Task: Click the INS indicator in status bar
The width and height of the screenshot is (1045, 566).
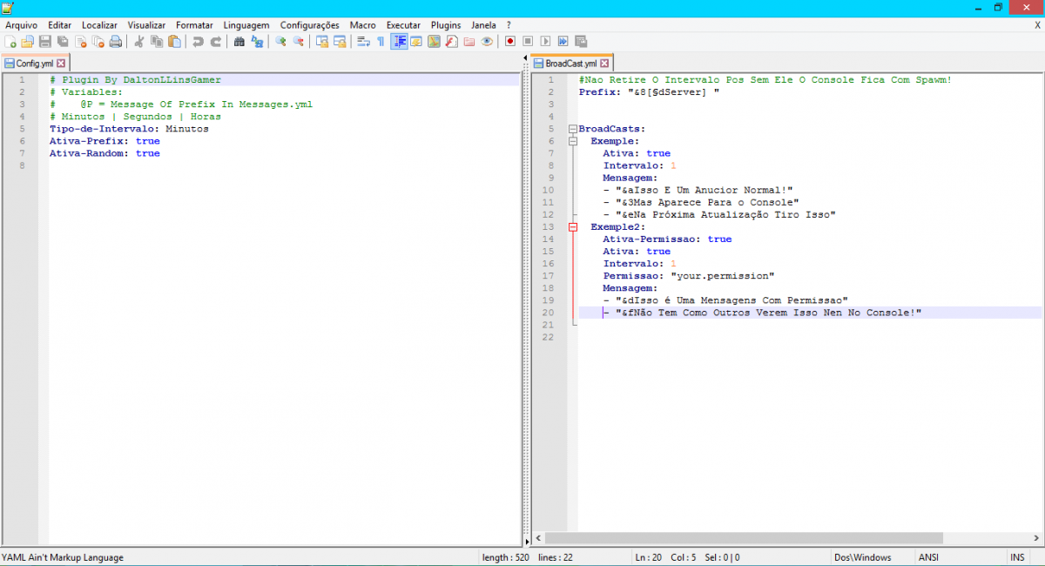Action: 1017,557
